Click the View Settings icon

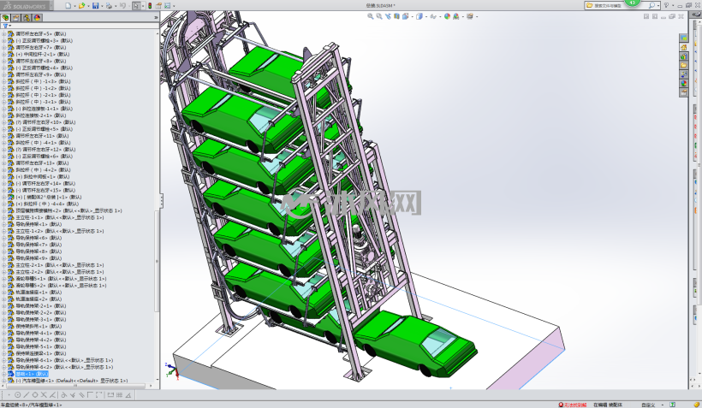[470, 16]
